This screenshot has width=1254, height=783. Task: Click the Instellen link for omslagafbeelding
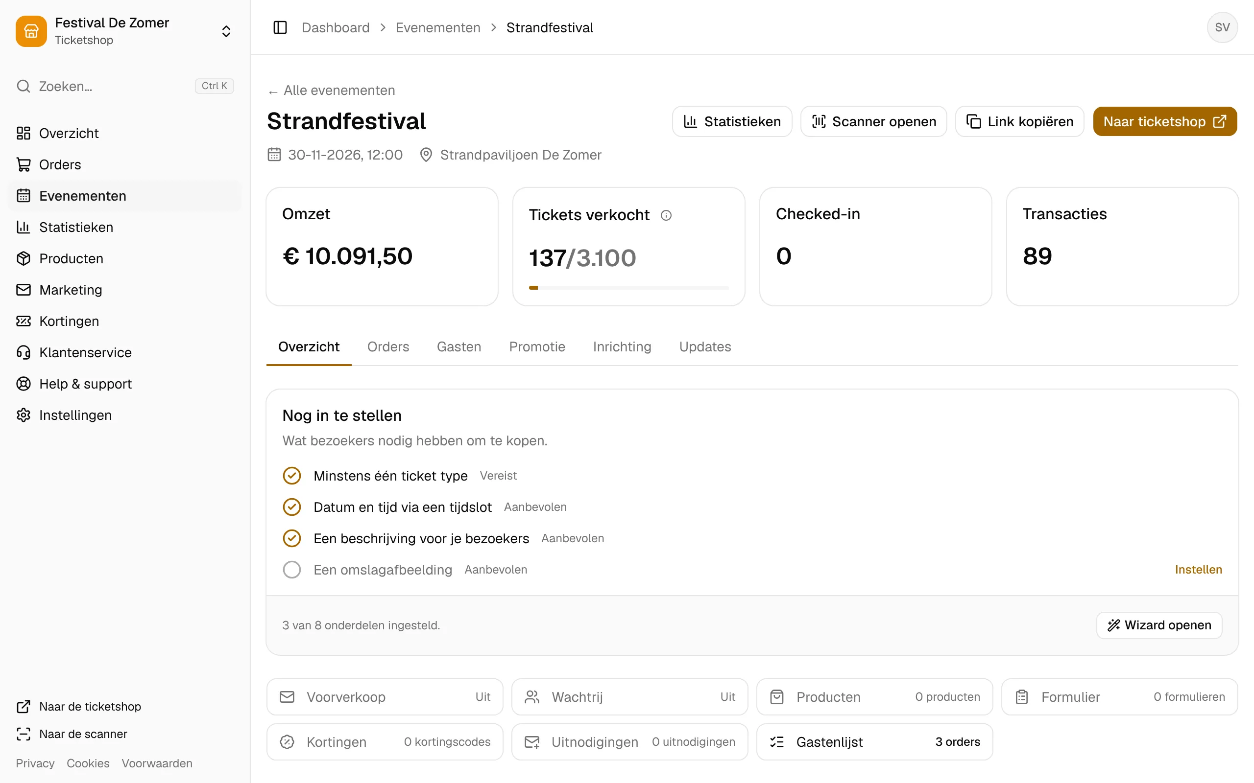[x=1198, y=570]
